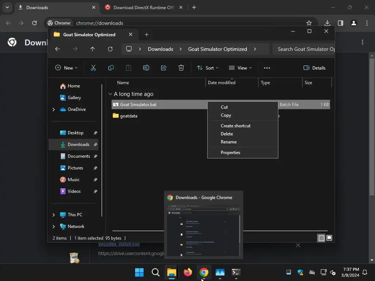Image resolution: width=375 pixels, height=281 pixels.
Task: Go up one folder level in Explorer
Action: [93, 49]
